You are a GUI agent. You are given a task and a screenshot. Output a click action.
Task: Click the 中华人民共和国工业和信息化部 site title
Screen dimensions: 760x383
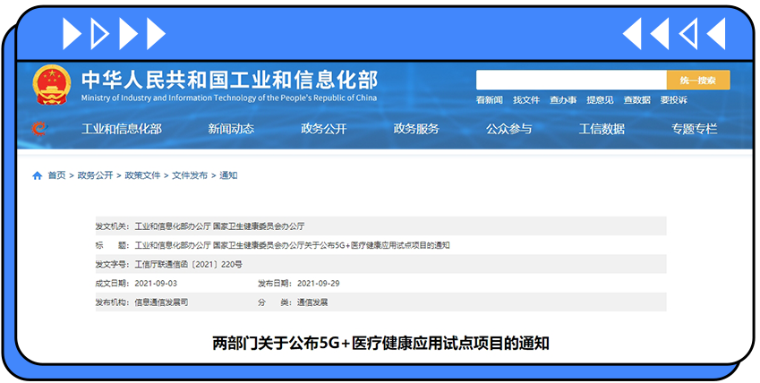(x=229, y=80)
